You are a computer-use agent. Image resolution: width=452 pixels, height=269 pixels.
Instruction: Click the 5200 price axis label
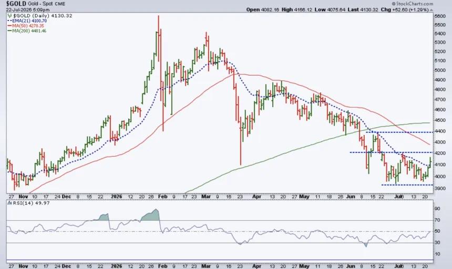440,51
